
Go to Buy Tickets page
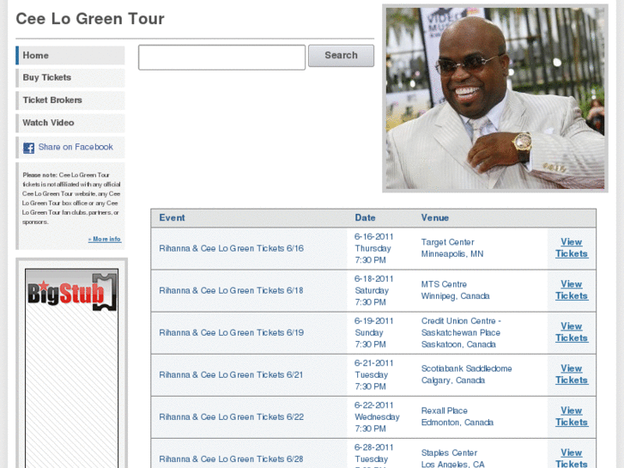click(70, 77)
